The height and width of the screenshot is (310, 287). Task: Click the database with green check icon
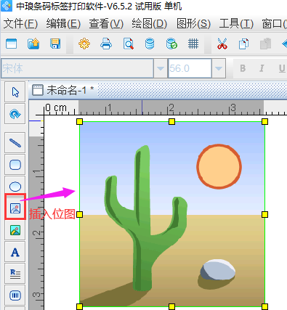[171, 44]
